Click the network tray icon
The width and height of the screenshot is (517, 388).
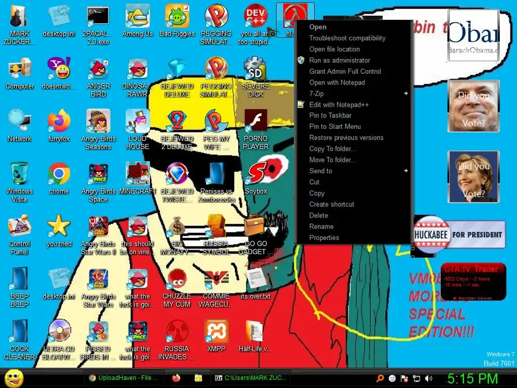pyautogui.click(x=417, y=378)
